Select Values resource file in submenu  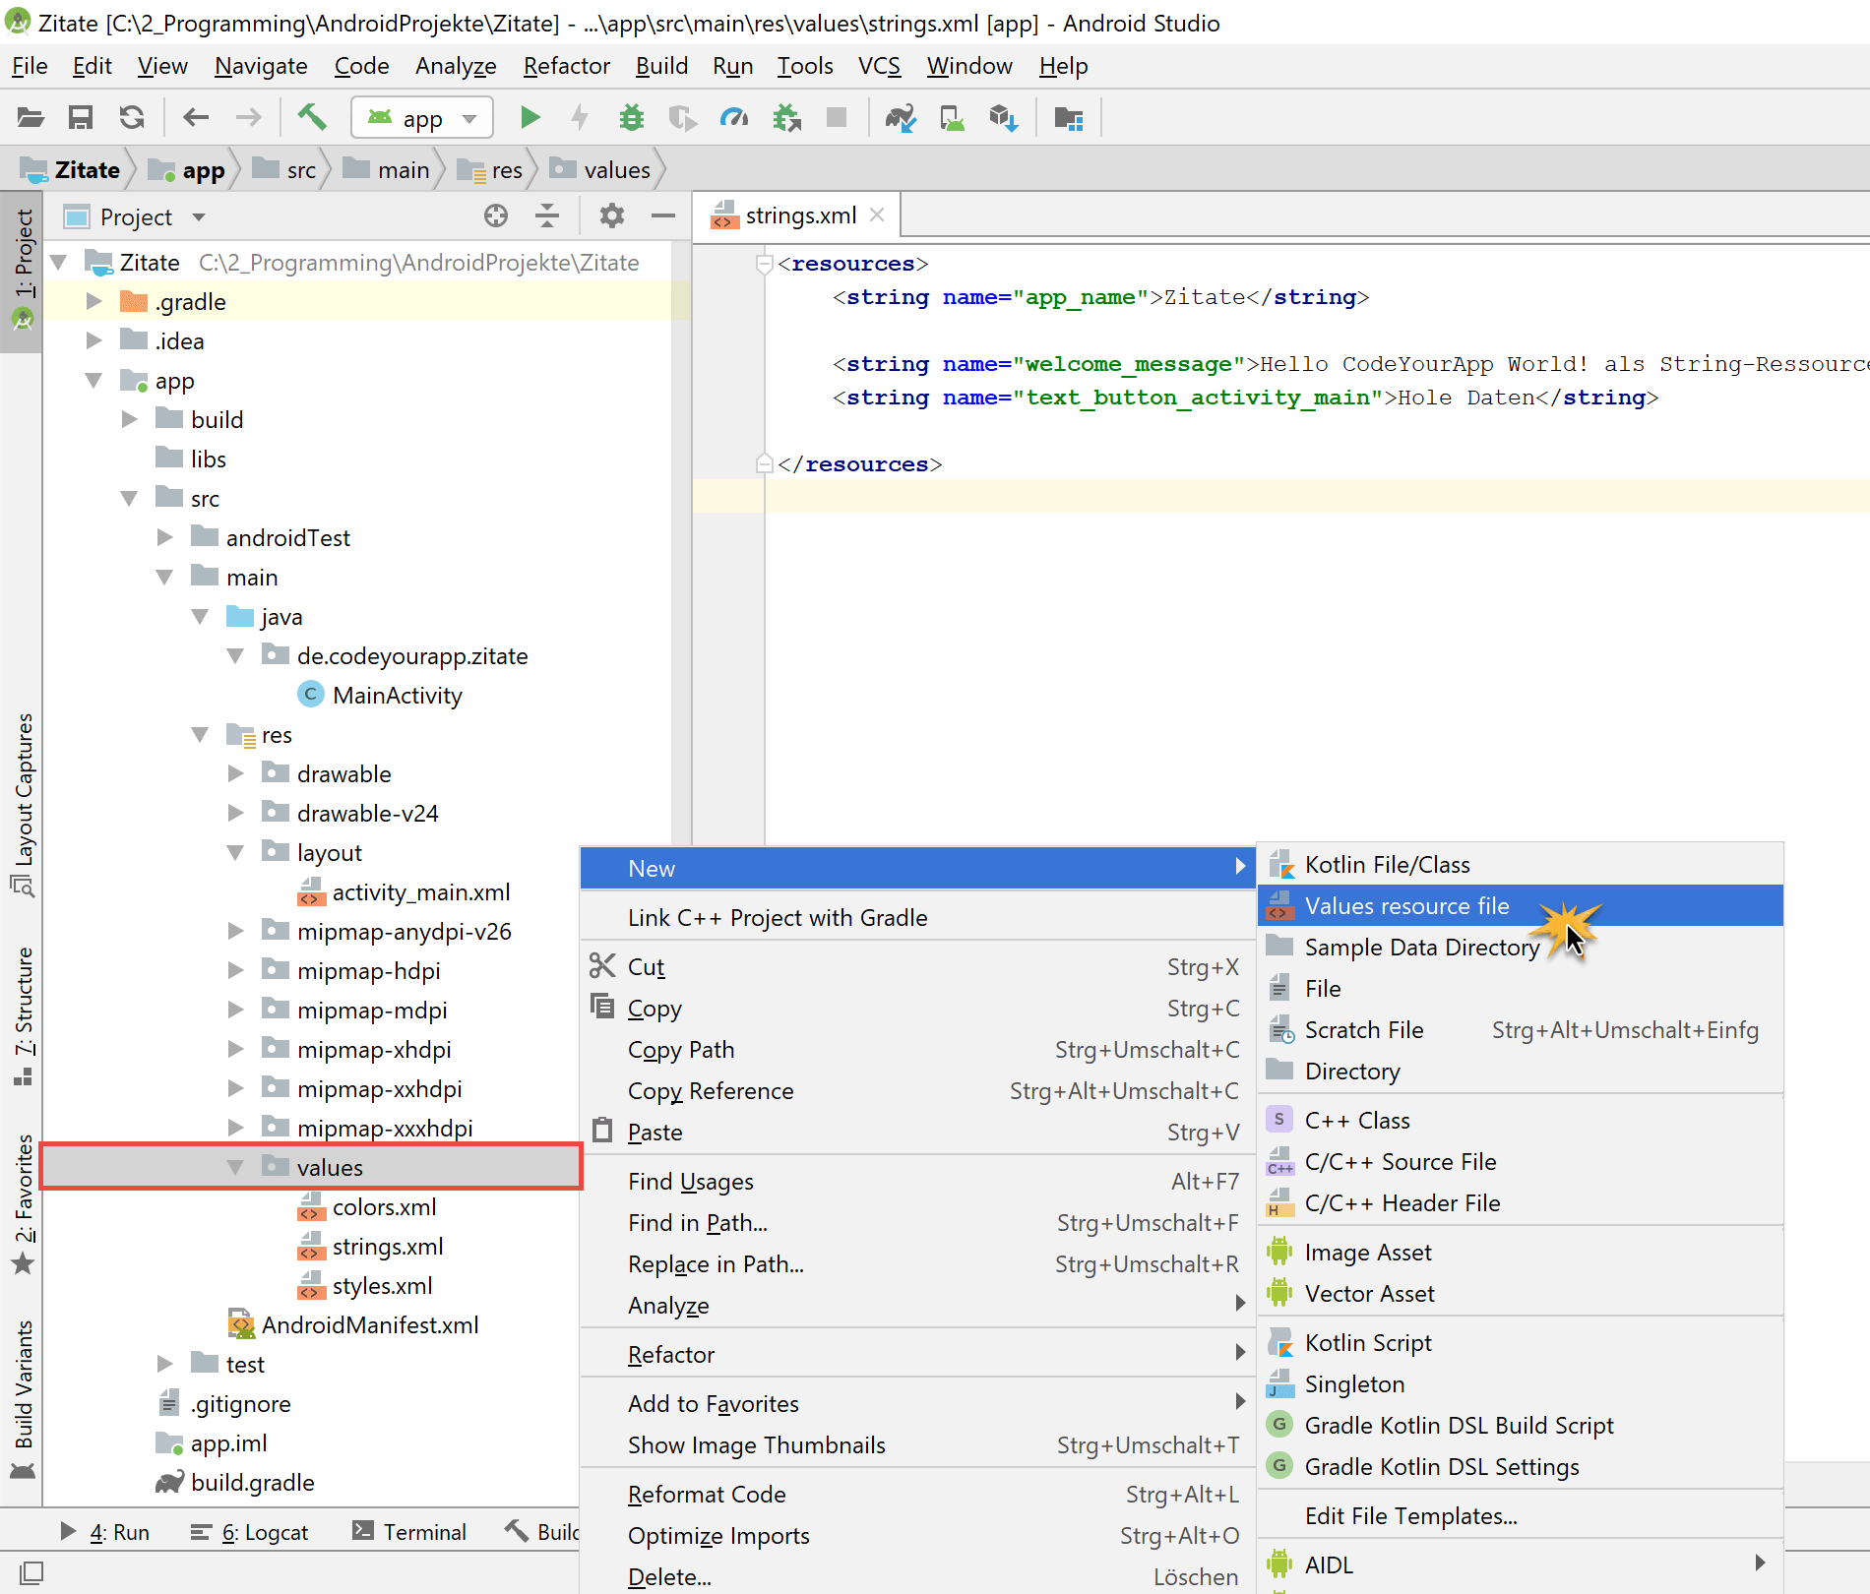point(1520,905)
